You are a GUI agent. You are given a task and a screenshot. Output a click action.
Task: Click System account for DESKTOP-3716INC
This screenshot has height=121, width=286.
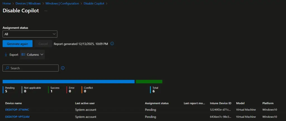[85, 110]
